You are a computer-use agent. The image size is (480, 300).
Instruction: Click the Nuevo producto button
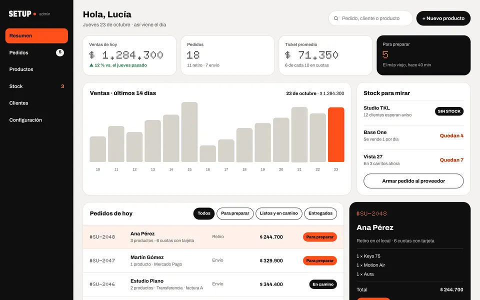[x=443, y=18]
